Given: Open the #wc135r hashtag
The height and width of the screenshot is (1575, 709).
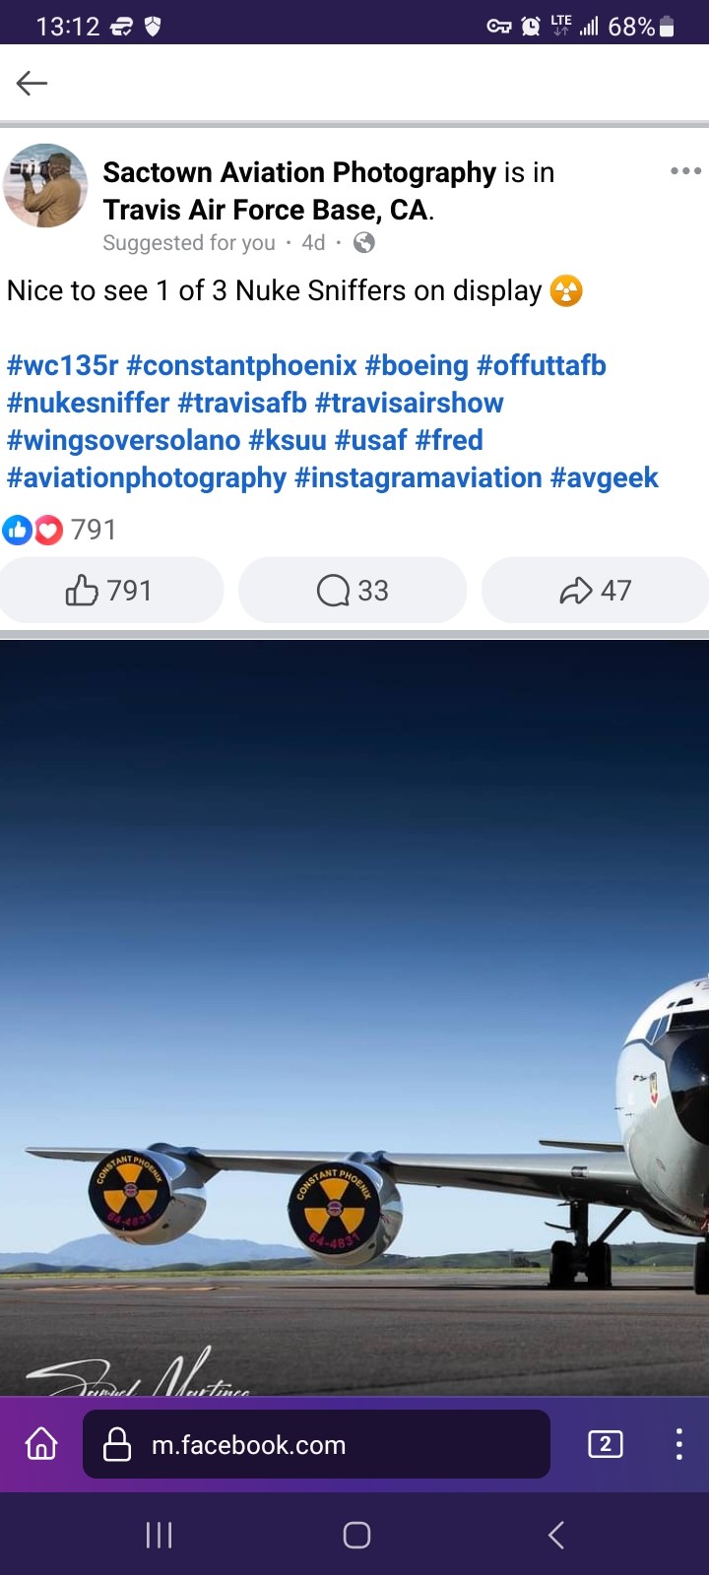Looking at the screenshot, I should [x=63, y=365].
